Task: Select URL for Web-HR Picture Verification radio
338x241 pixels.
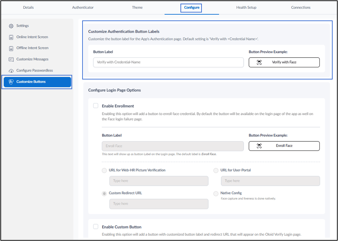Action: point(104,170)
